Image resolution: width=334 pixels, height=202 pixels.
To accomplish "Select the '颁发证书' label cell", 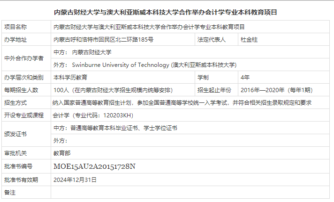I will [26, 134].
